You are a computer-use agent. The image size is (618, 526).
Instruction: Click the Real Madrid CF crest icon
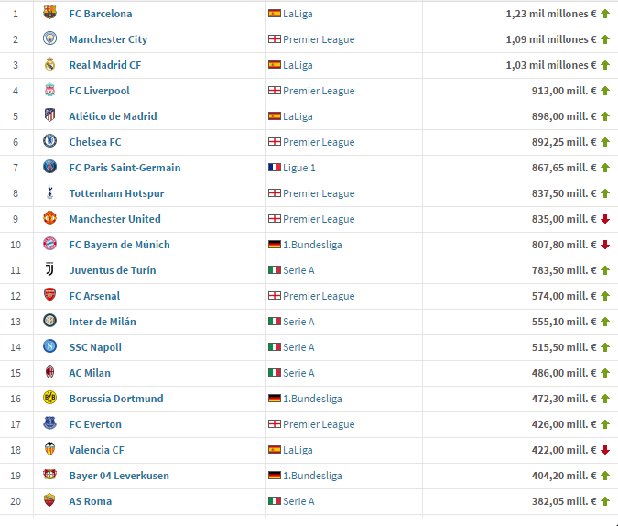click(x=49, y=64)
